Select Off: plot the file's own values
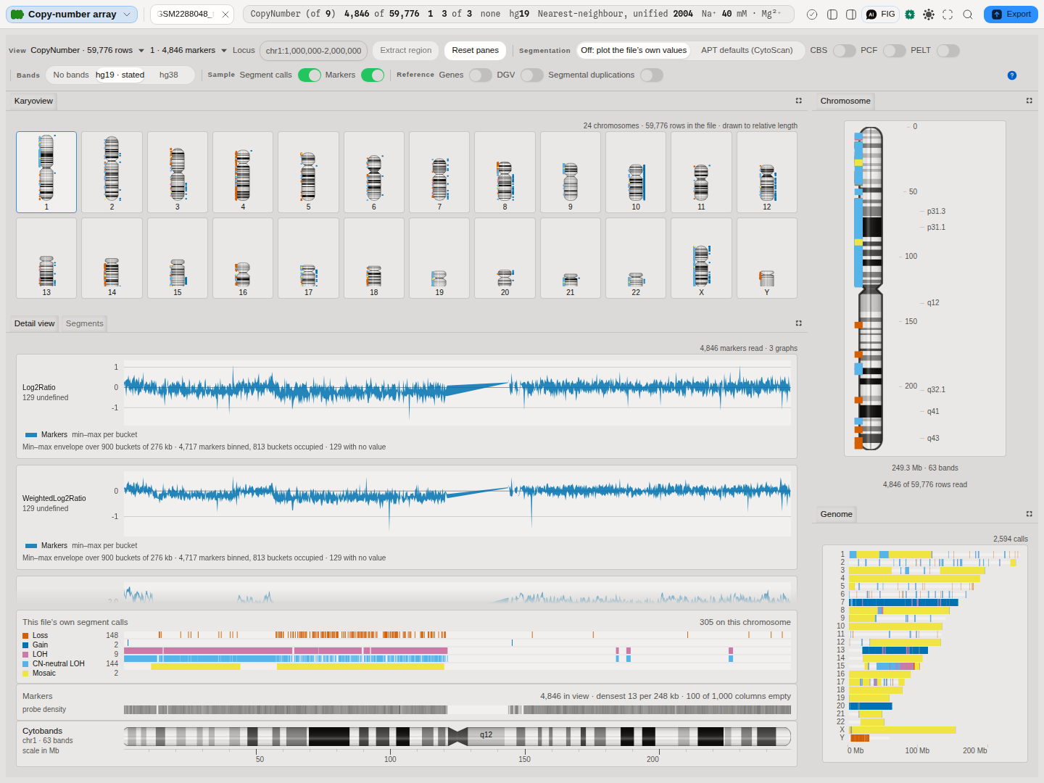Viewport: 1044px width, 783px height. 634,51
